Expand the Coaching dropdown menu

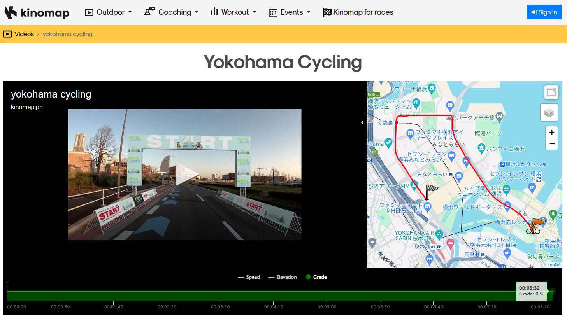(171, 12)
